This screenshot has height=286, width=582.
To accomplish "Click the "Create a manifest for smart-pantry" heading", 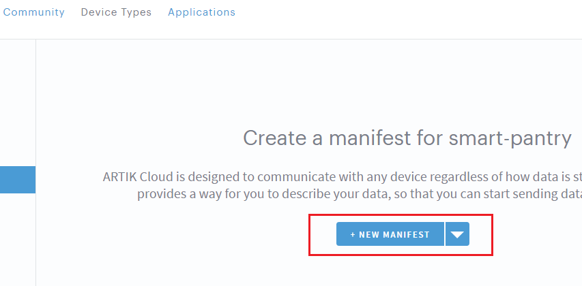I will tap(407, 139).
